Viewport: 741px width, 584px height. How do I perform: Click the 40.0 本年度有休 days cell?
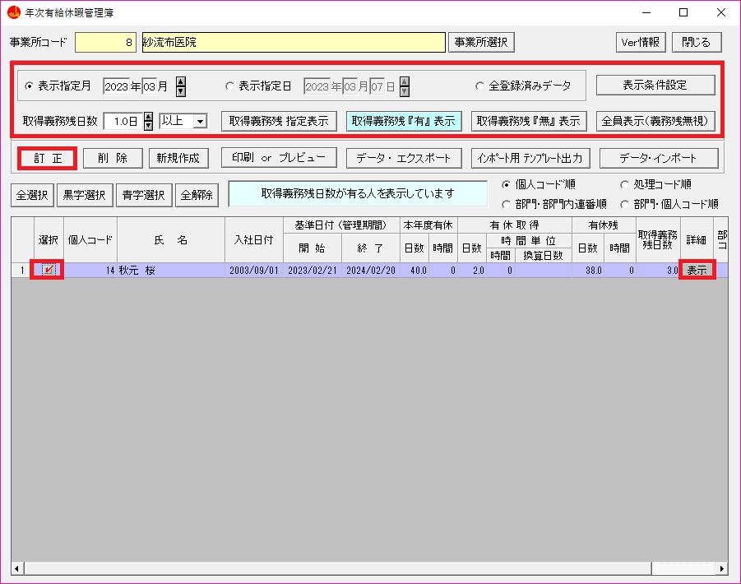click(x=414, y=271)
